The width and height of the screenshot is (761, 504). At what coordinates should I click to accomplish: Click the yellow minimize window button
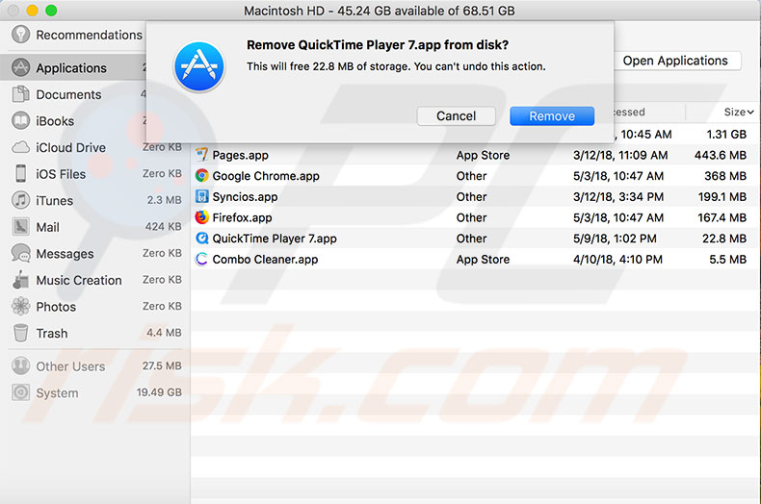(32, 11)
